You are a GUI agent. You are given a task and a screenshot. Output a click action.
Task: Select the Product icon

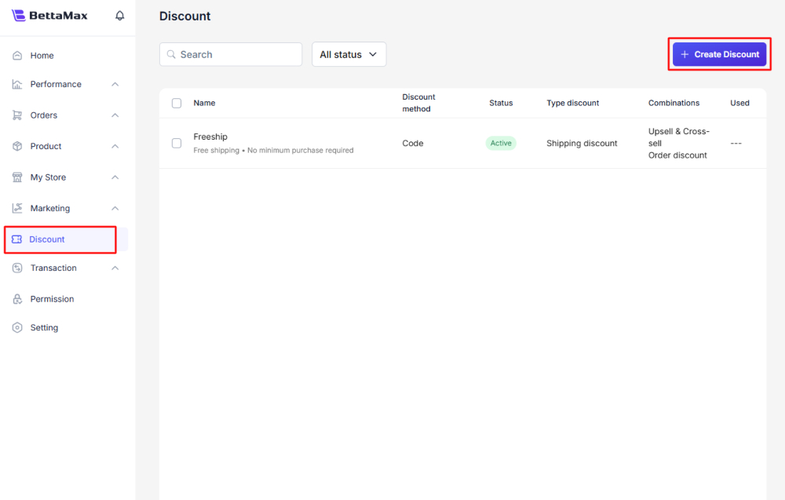tap(17, 146)
